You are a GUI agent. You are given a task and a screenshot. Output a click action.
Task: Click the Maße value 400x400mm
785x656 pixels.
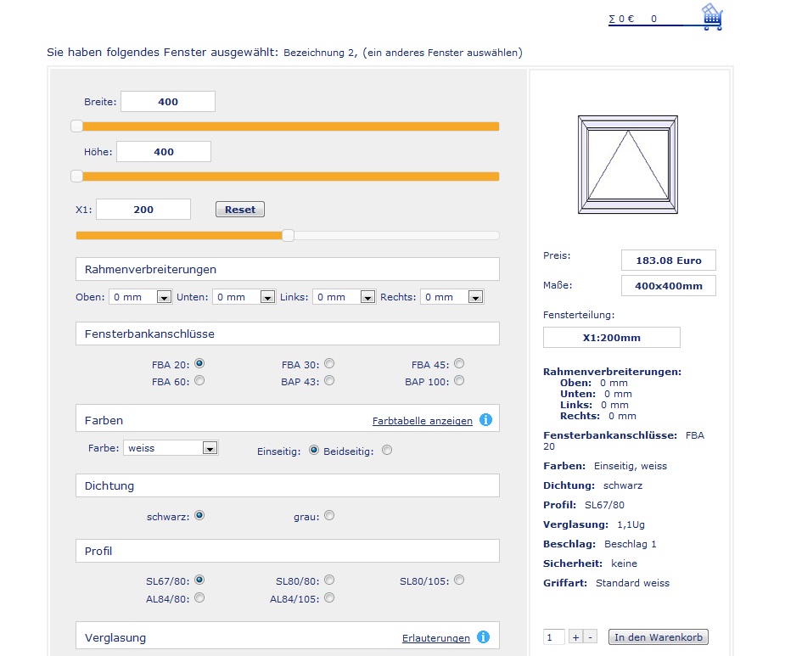tap(669, 286)
